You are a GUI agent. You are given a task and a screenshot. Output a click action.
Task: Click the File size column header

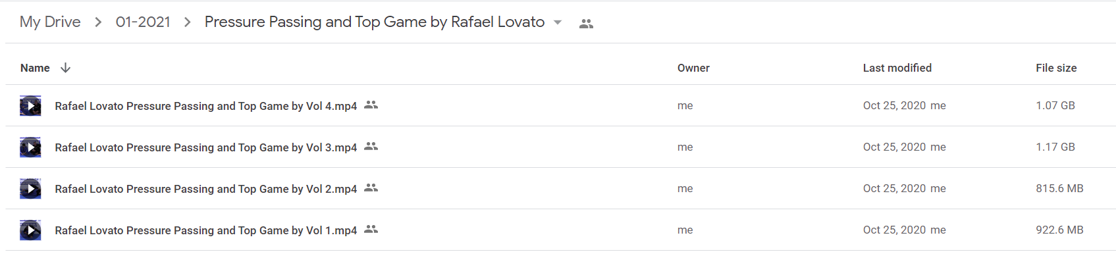pos(1056,68)
